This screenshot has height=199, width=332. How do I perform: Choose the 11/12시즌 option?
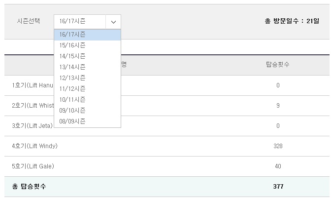pyautogui.click(x=88, y=89)
